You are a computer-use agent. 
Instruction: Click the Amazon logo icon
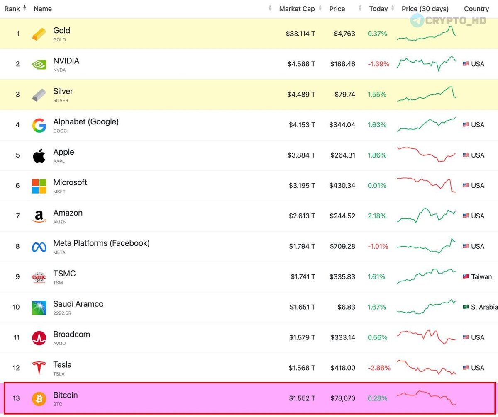39,216
